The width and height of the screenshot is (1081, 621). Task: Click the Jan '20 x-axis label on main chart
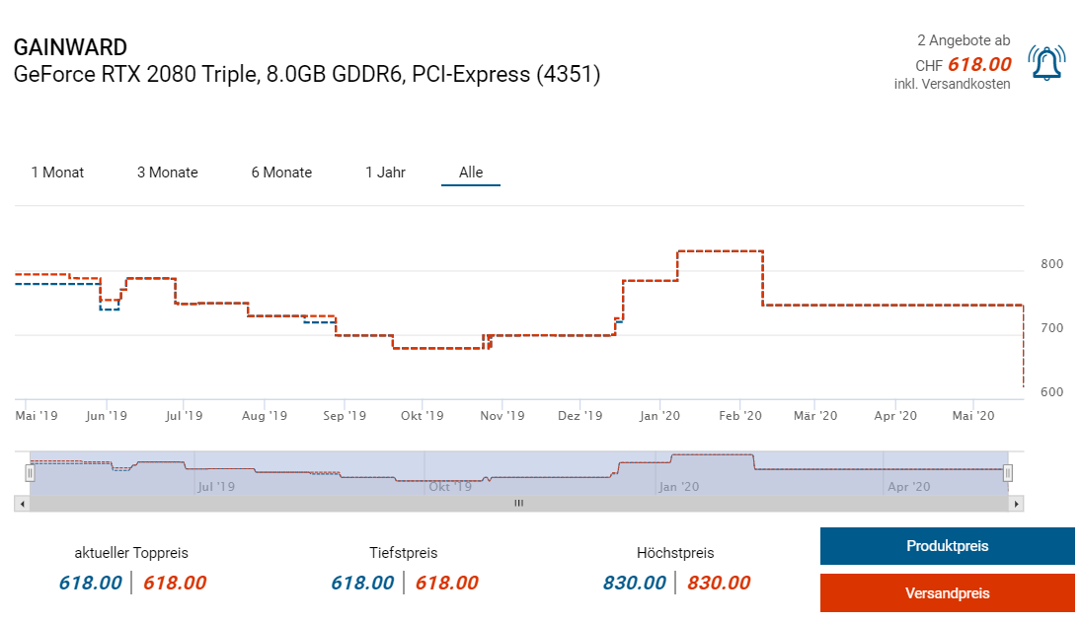(x=659, y=416)
